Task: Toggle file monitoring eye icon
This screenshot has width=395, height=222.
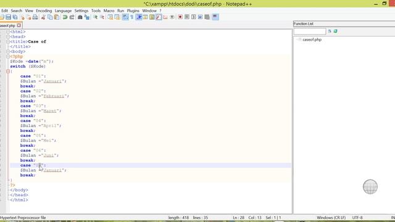Action: [172, 17]
